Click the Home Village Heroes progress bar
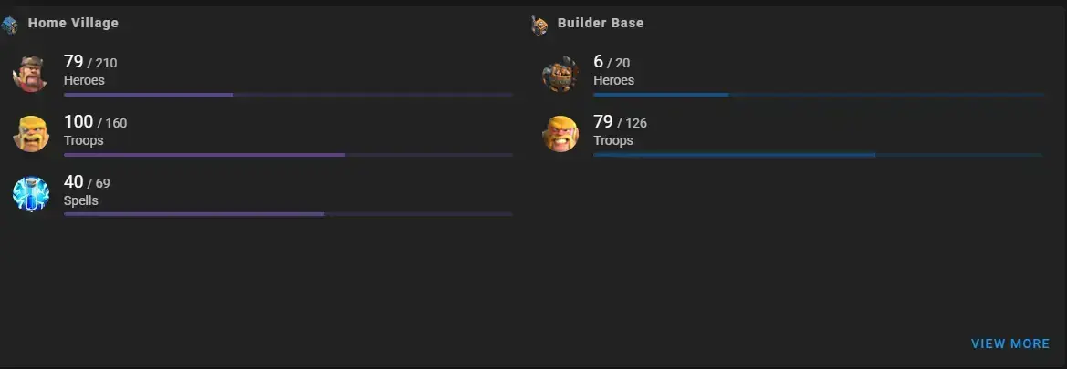1067x369 pixels. (x=288, y=95)
